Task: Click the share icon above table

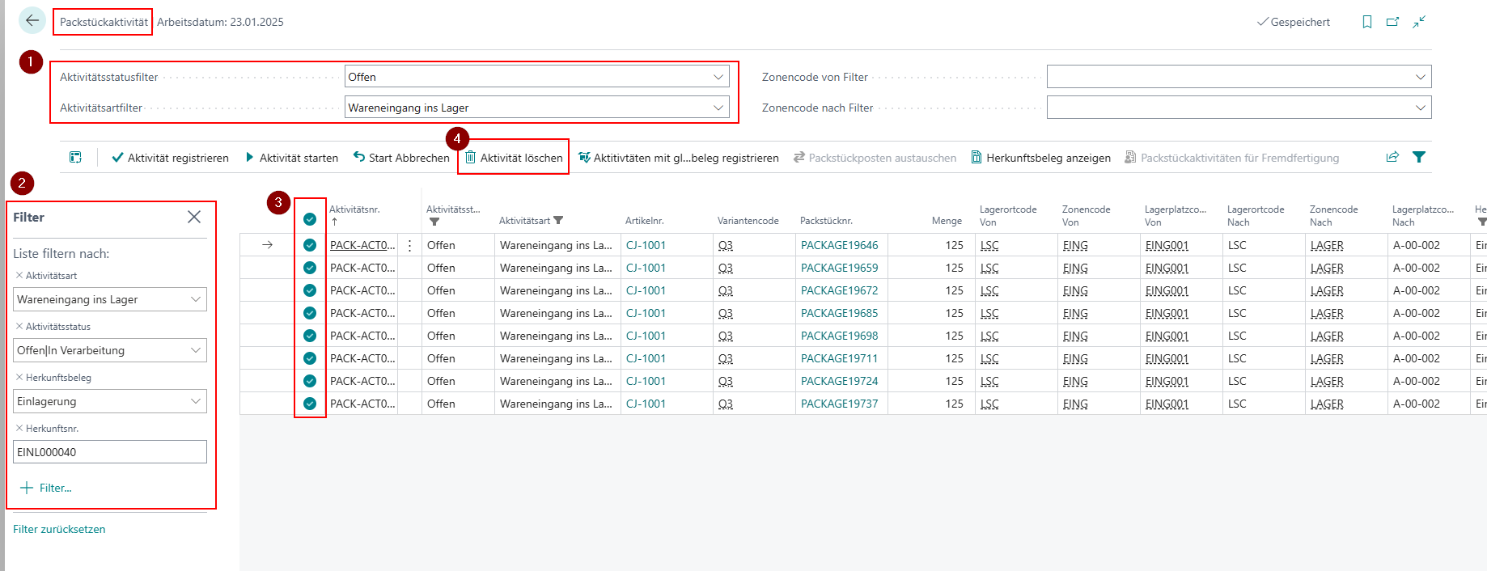Action: point(1392,157)
